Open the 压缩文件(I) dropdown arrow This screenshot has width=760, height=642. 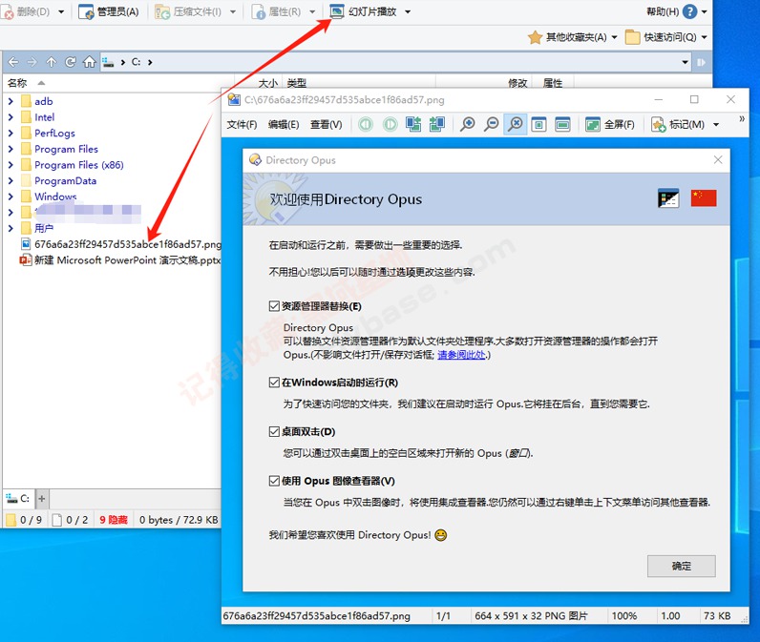point(233,11)
